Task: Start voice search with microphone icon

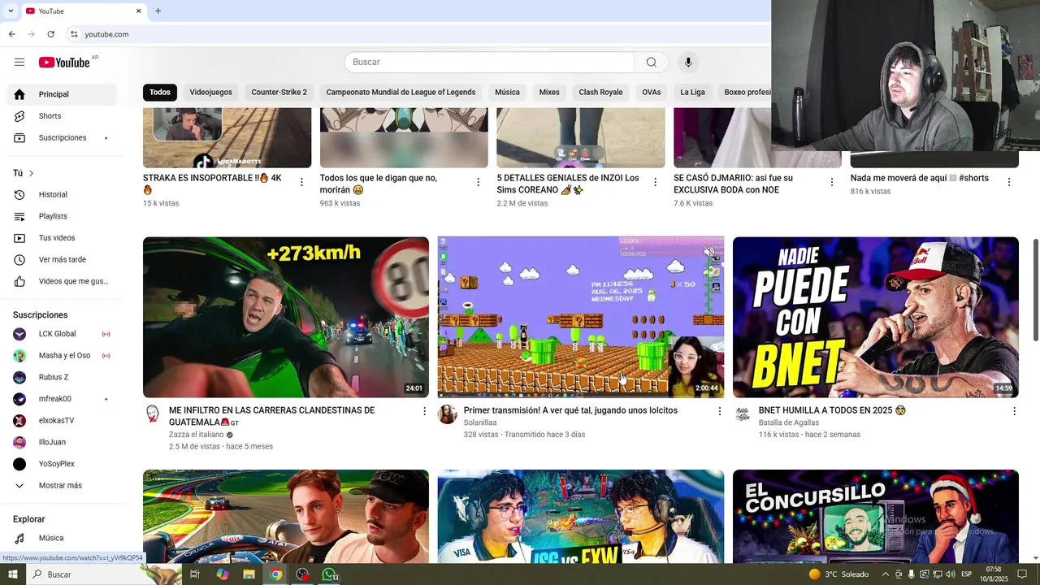Action: coord(688,63)
